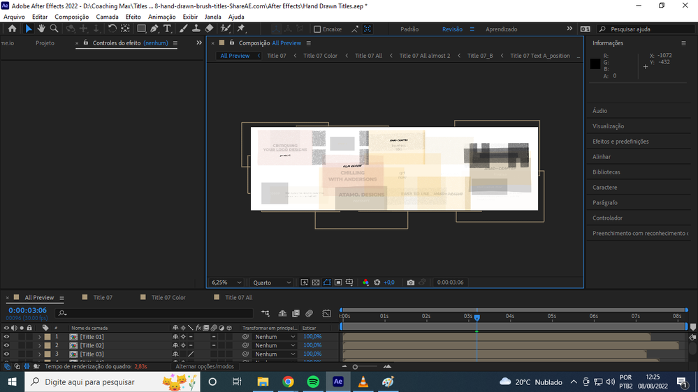This screenshot has height=392, width=698.
Task: Select the Brush tool
Action: click(x=183, y=29)
